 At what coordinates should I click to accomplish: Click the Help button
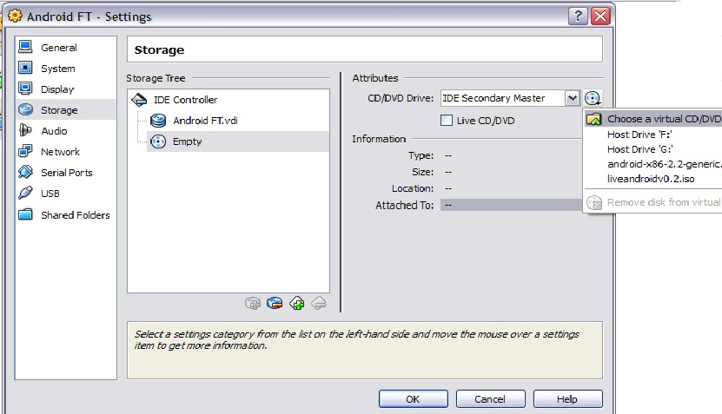click(567, 399)
